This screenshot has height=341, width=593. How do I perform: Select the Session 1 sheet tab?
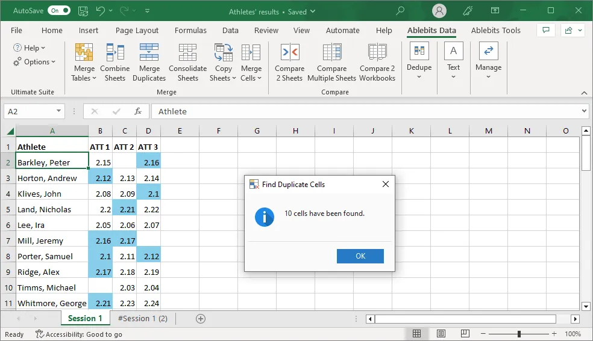coord(85,318)
